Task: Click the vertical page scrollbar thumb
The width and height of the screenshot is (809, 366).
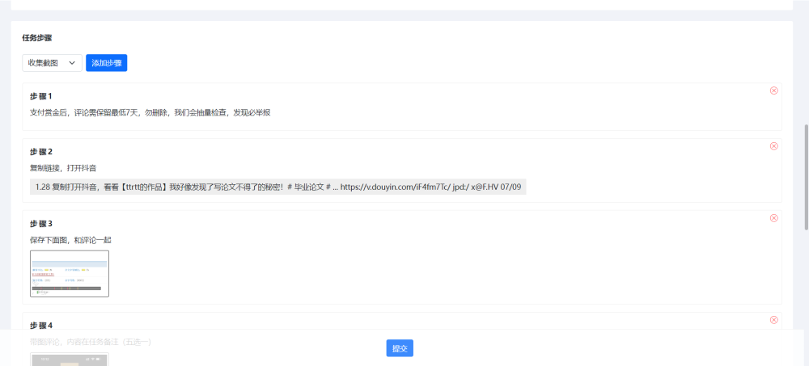Action: [x=805, y=178]
